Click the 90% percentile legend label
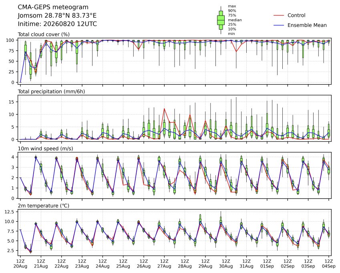340x273 pixels. click(x=232, y=11)
